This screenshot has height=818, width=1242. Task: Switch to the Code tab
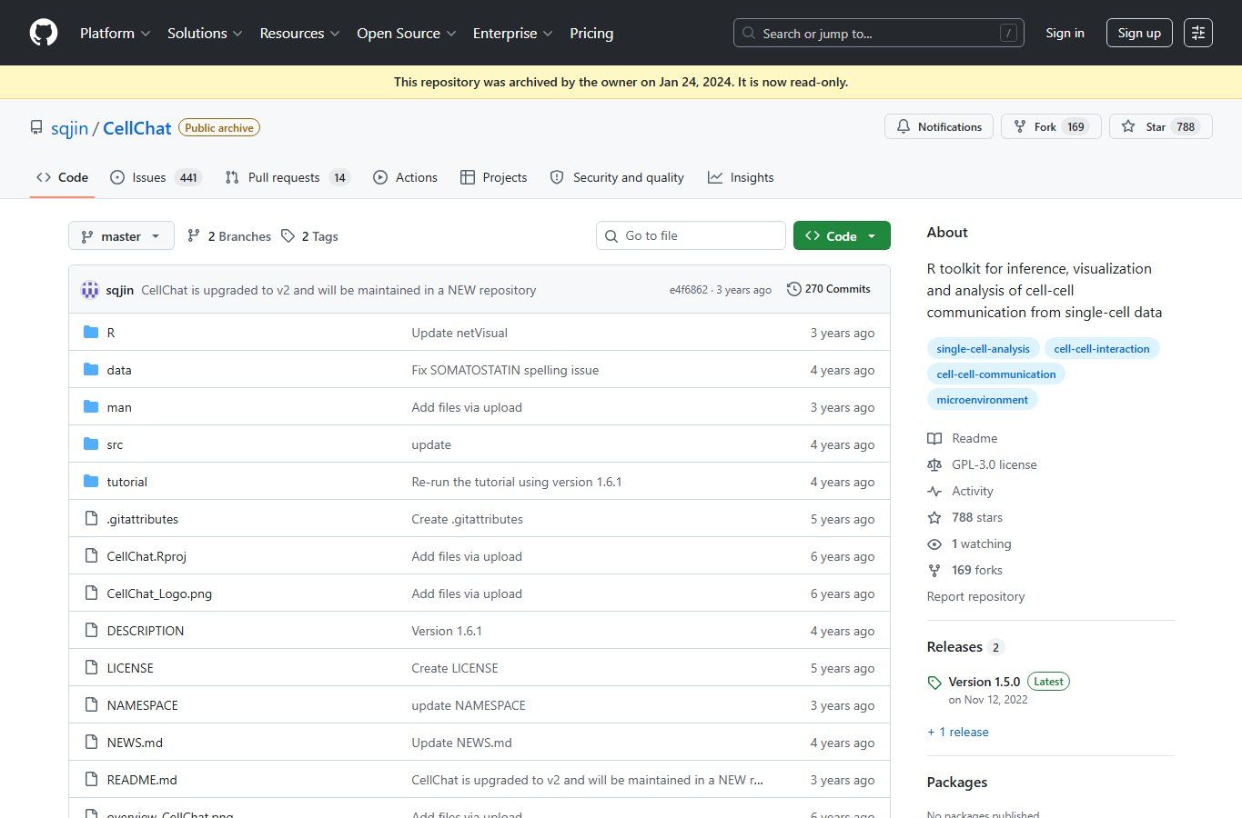coord(63,177)
